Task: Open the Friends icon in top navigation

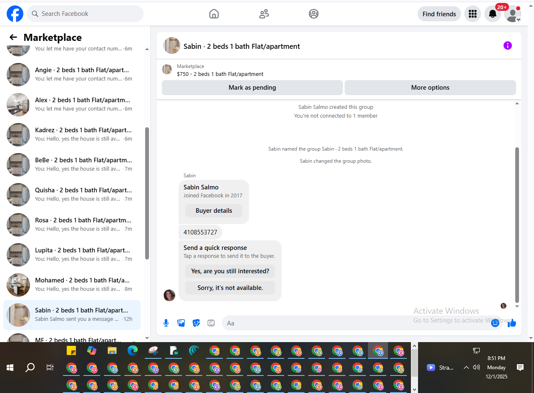Action: [x=264, y=14]
